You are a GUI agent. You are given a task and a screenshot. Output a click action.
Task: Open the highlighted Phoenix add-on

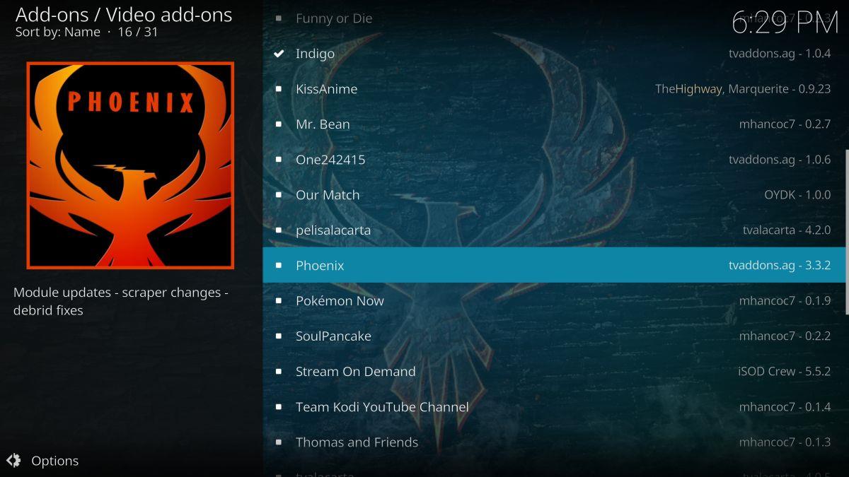555,265
